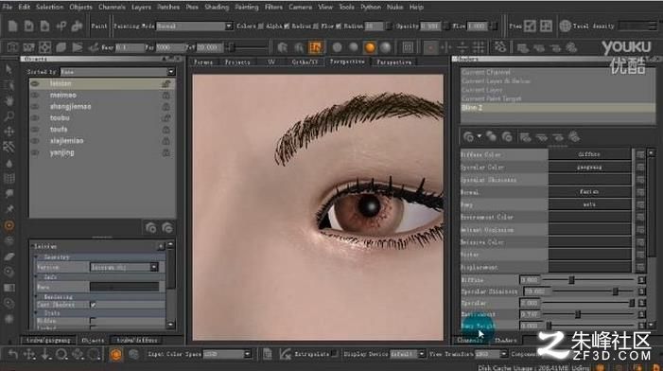
Task: Open the Sorted by dropdown in Objects
Action: pos(117,72)
